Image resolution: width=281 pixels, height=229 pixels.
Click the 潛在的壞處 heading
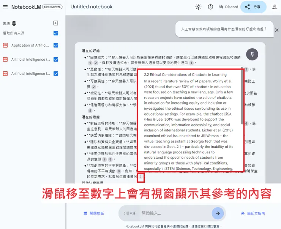tap(91, 117)
